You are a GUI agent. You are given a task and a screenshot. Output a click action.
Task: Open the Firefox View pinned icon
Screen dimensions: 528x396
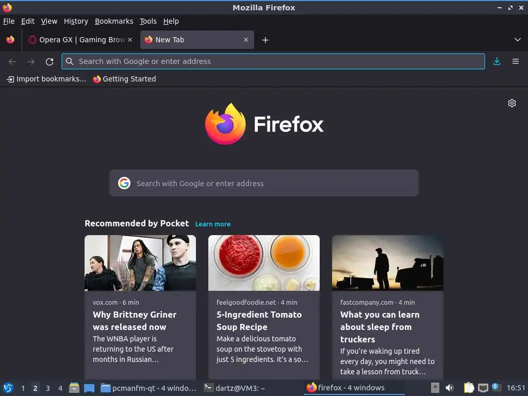point(10,40)
